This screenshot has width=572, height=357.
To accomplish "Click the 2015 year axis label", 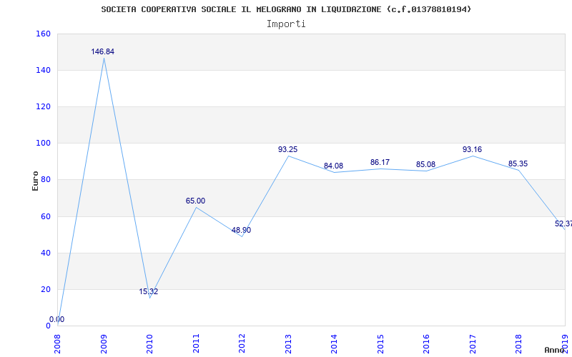I will pyautogui.click(x=380, y=344).
